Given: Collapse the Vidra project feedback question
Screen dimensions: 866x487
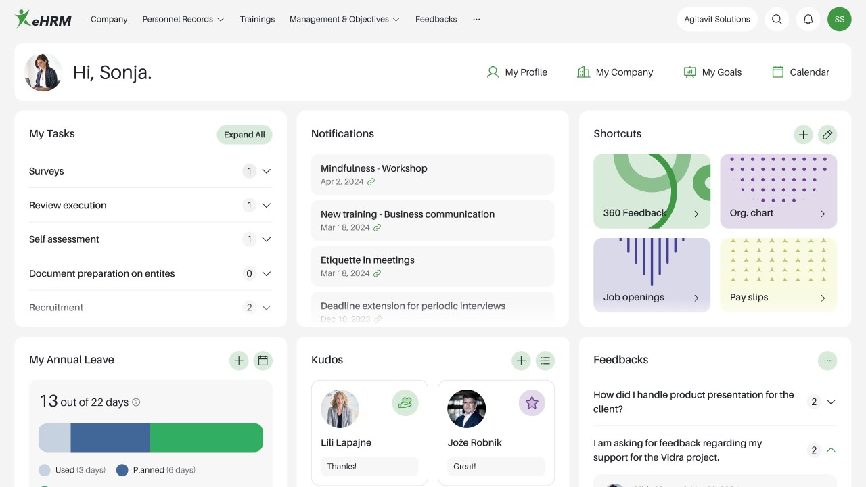Looking at the screenshot, I should click(x=831, y=450).
